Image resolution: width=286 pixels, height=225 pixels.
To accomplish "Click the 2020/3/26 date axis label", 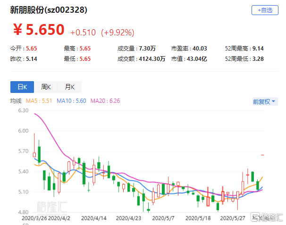I will click(x=34, y=218).
